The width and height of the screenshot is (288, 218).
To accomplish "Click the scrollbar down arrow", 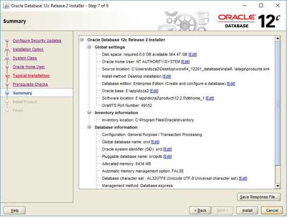I will (x=278, y=186).
